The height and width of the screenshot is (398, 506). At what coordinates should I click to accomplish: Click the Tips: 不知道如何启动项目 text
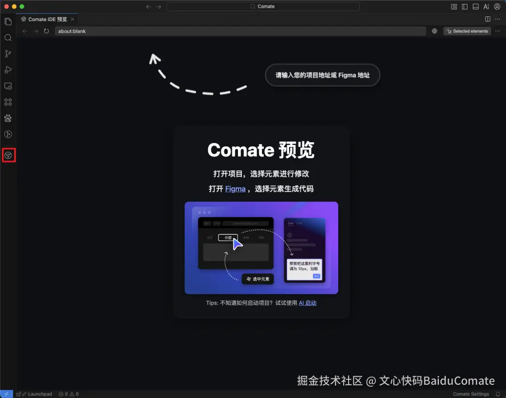(x=239, y=303)
